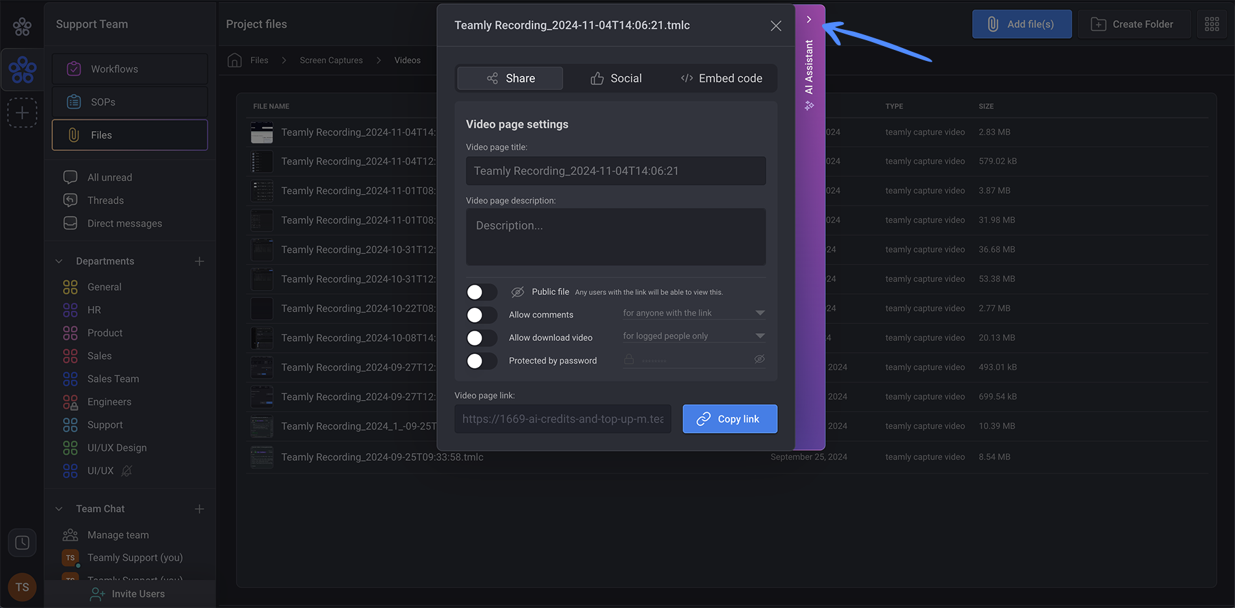This screenshot has height=608, width=1235.
Task: Go to Files home icon in breadcrumb
Action: coord(235,60)
